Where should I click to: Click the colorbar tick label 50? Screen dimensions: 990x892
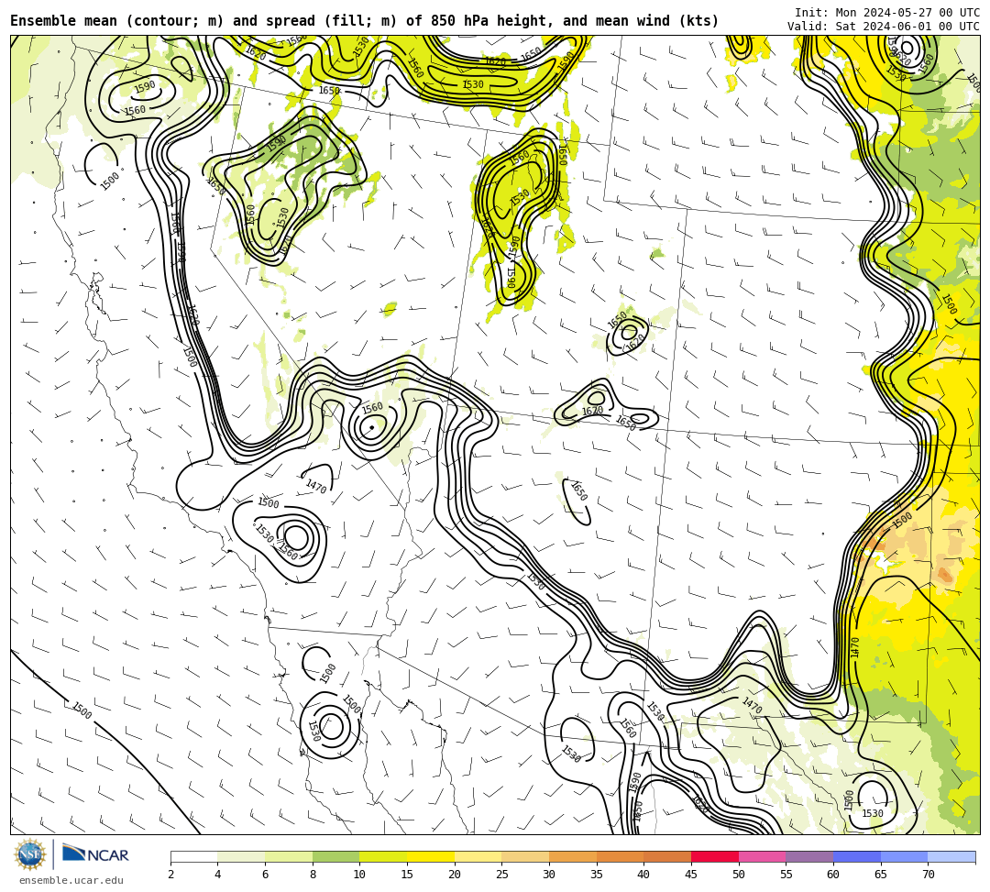tap(739, 875)
